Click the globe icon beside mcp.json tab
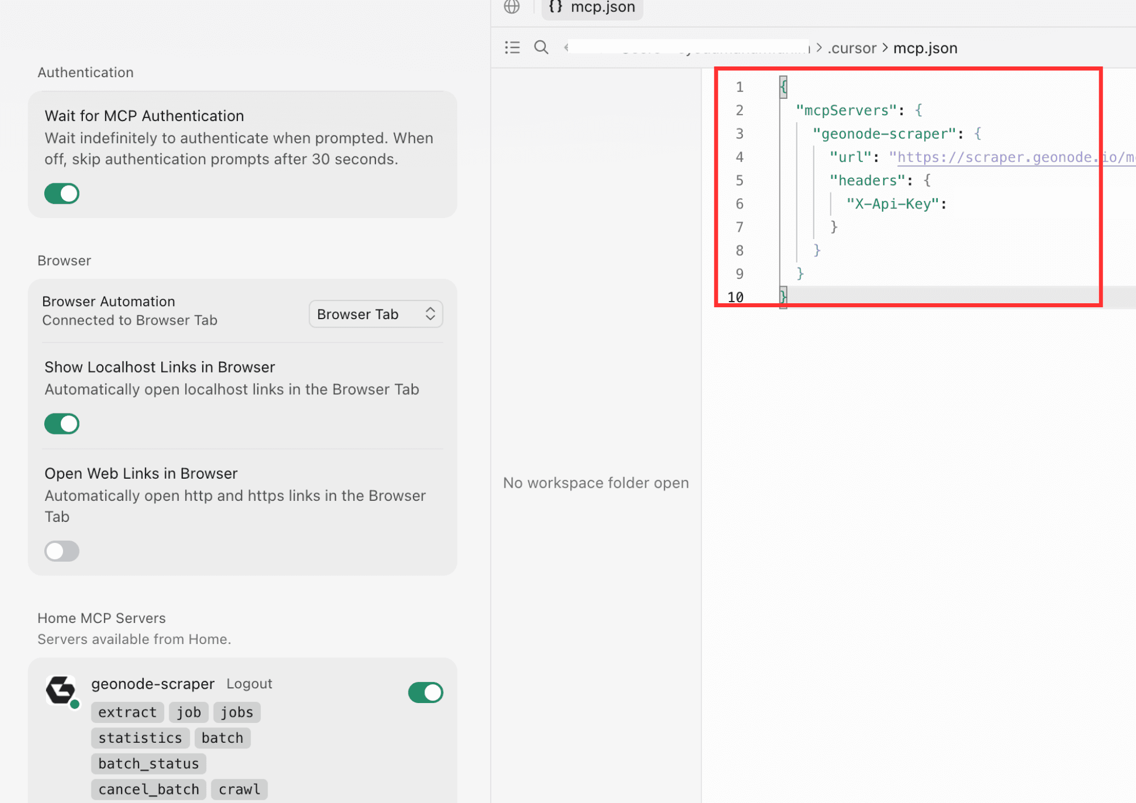 512,6
